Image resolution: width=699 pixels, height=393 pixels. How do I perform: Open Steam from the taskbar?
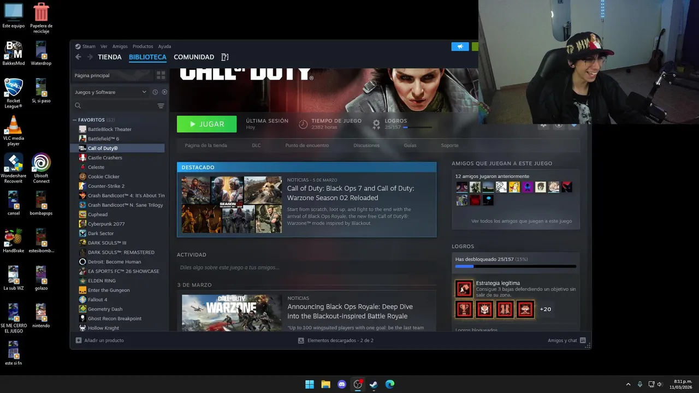[x=374, y=384]
